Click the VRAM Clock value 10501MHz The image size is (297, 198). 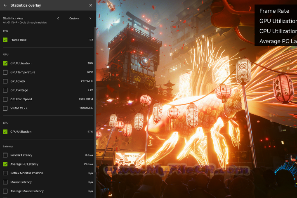[86, 108]
